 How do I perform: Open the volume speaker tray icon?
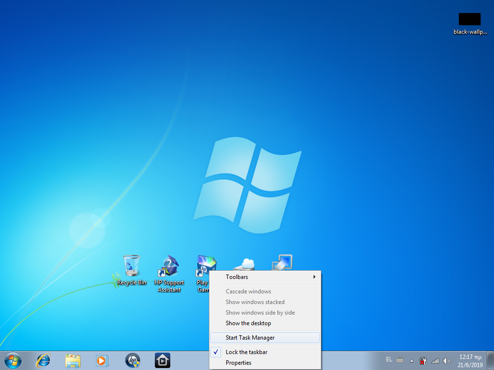click(x=447, y=361)
